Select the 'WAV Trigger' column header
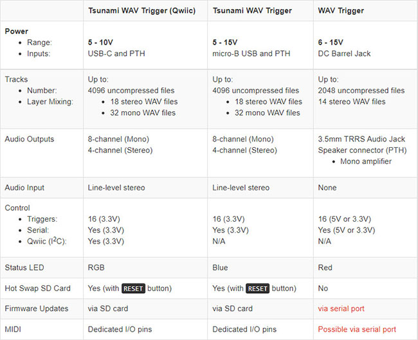 coord(341,11)
